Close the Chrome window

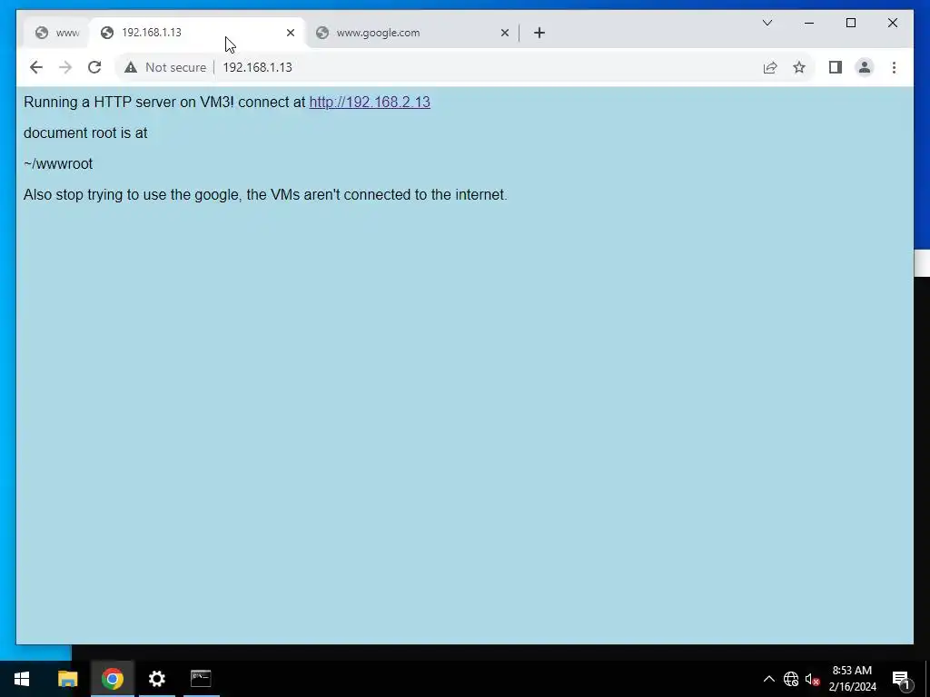(x=892, y=23)
